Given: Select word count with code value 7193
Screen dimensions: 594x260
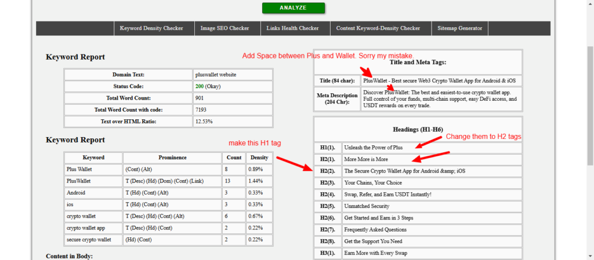Looking at the screenshot, I should [233, 110].
